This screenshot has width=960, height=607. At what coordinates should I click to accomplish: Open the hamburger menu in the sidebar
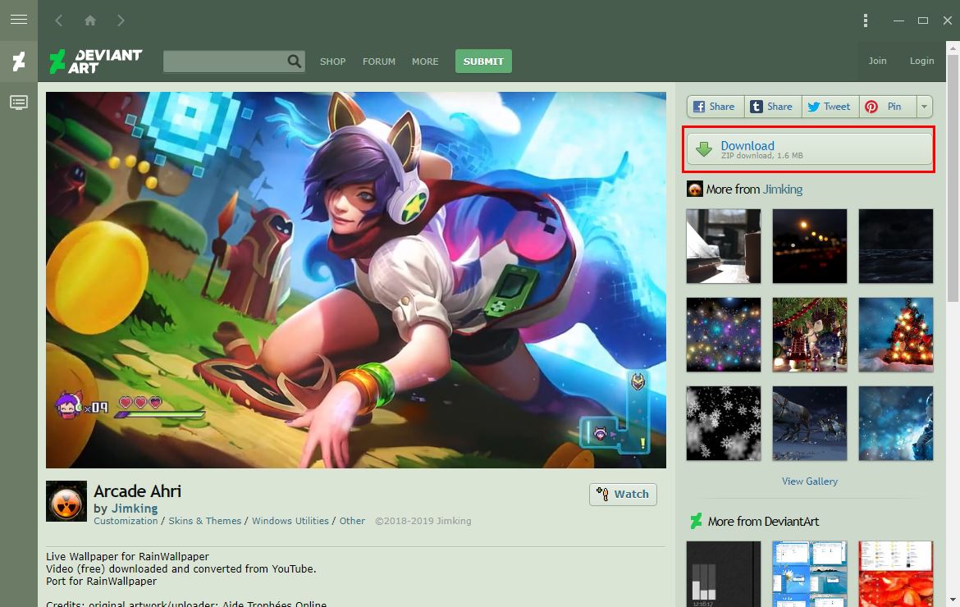coord(19,20)
